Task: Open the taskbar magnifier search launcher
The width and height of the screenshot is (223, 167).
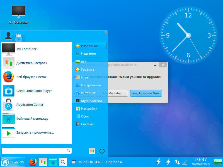Action: [63, 162]
